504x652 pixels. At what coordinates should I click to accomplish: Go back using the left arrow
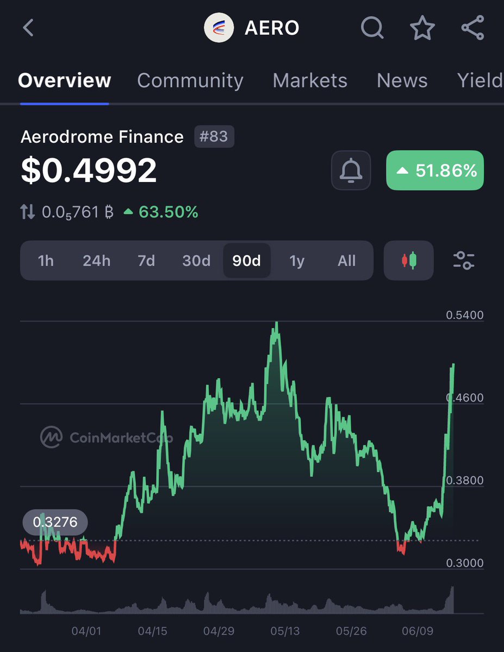pos(29,28)
